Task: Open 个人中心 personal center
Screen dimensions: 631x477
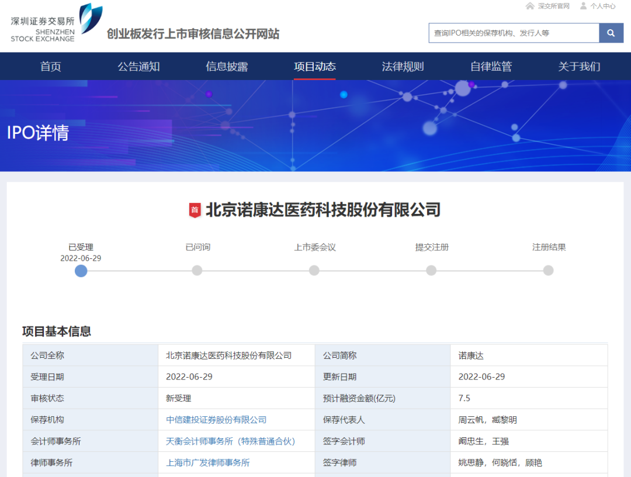Action: click(x=603, y=6)
